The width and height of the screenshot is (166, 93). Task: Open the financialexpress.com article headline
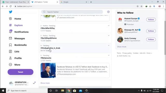coord(82,67)
